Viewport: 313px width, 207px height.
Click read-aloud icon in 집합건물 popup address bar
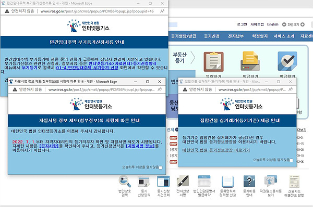[291, 89]
